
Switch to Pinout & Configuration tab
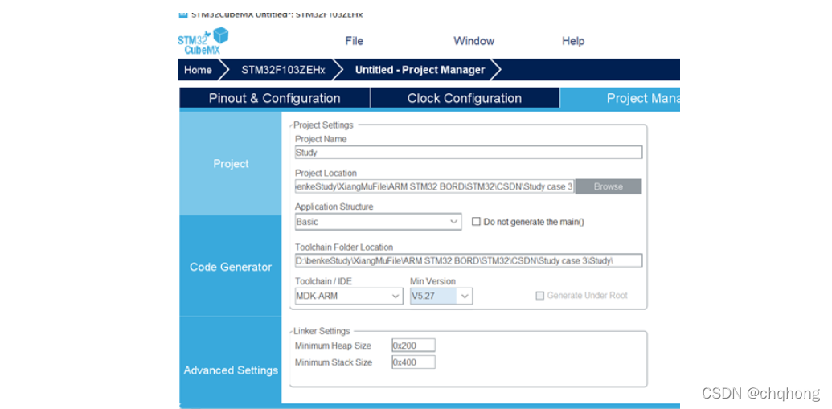tap(274, 98)
